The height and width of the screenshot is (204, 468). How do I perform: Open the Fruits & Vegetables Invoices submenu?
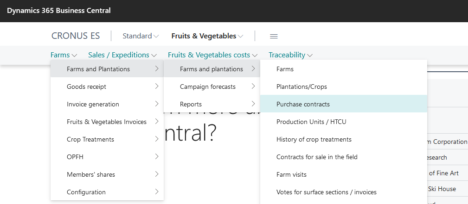107,122
